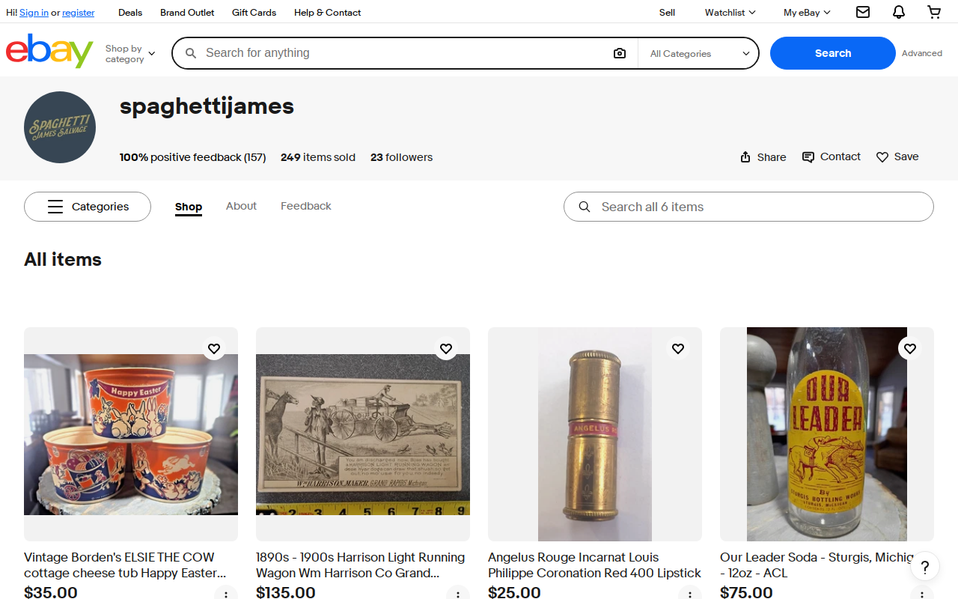The image size is (958, 599).
Task: Switch to the About tab
Action: [241, 206]
